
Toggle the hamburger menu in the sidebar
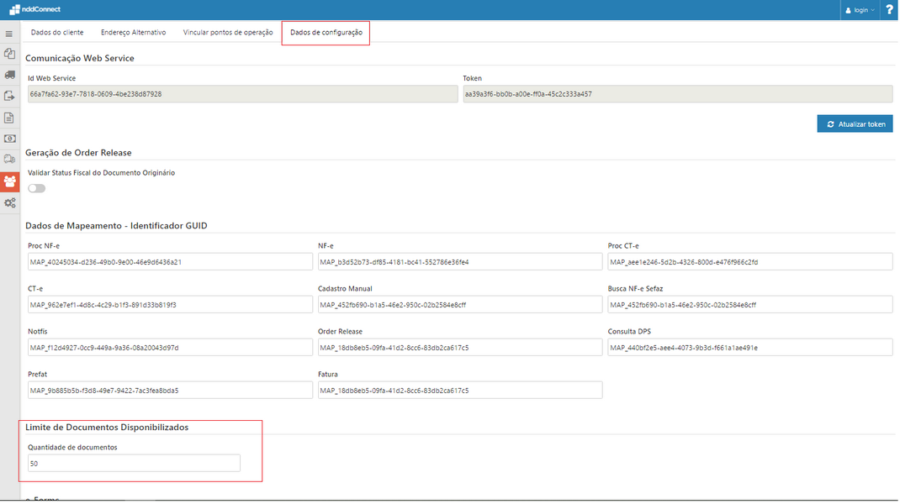click(9, 34)
